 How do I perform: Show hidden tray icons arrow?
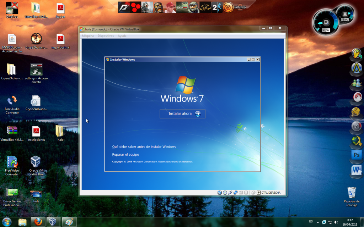(x=318, y=222)
